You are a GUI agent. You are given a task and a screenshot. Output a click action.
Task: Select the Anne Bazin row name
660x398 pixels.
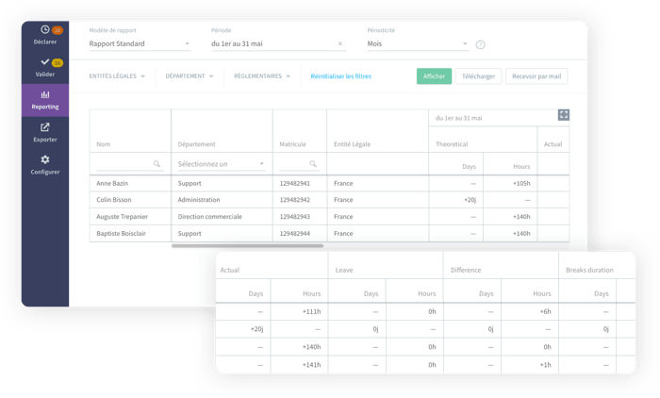[x=112, y=183]
